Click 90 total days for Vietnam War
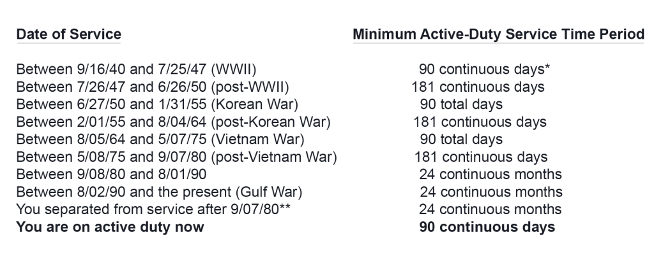The width and height of the screenshot is (654, 255). coord(461,139)
